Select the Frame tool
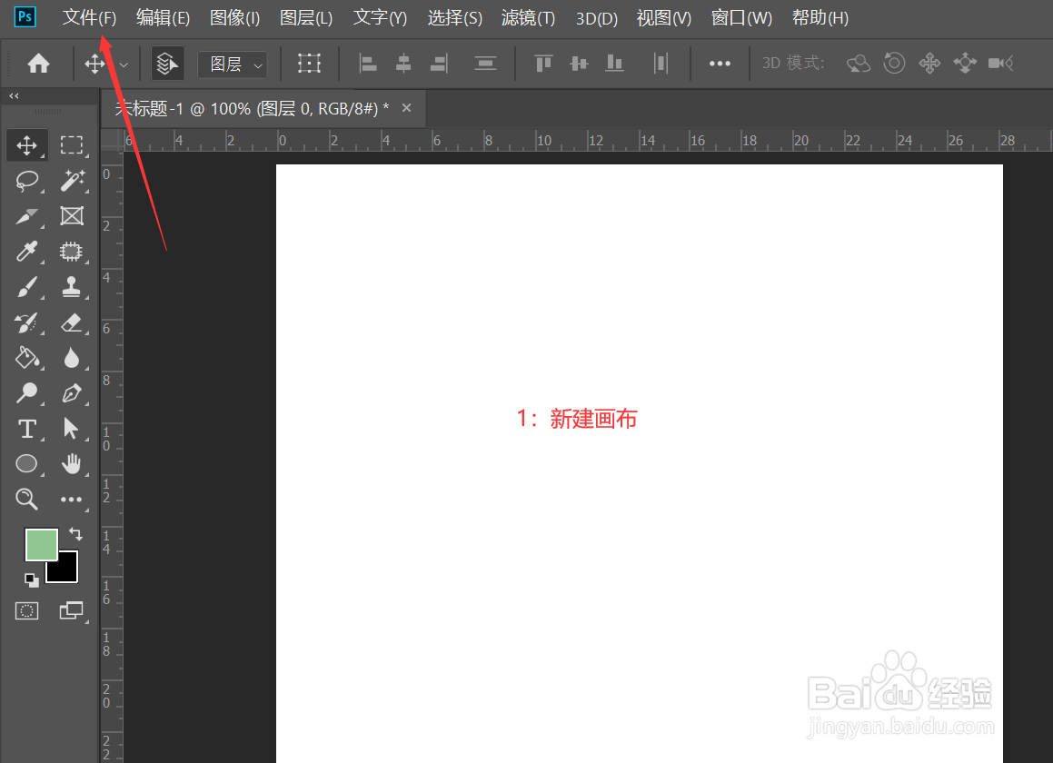 [x=72, y=216]
